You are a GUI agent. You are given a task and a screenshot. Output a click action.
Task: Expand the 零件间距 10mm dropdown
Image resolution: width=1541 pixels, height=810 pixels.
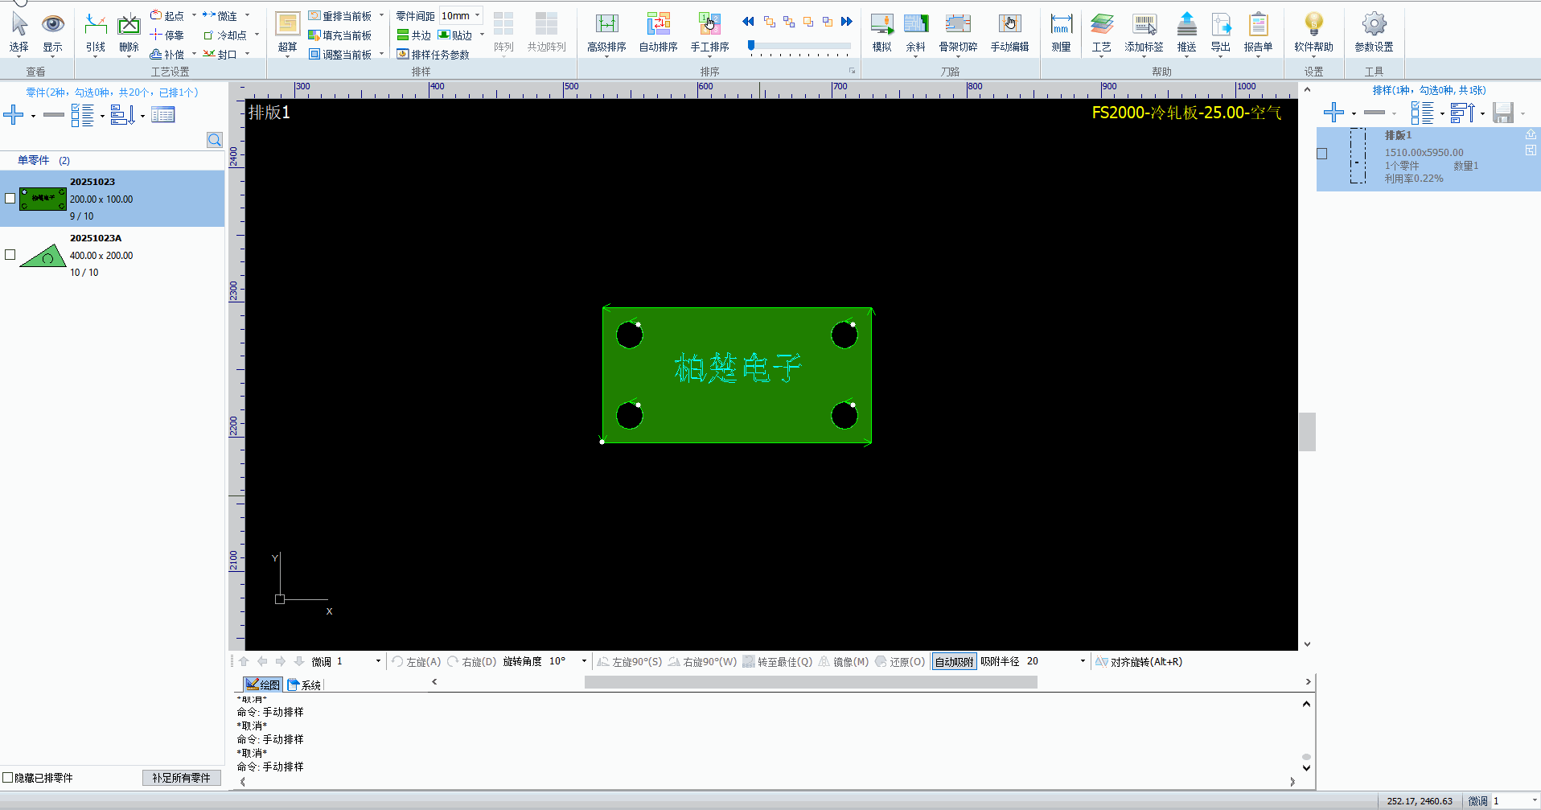tap(477, 15)
